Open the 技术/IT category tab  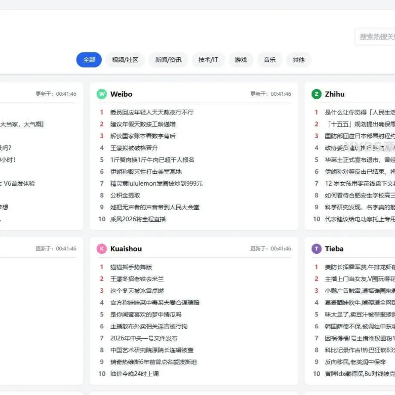208,60
